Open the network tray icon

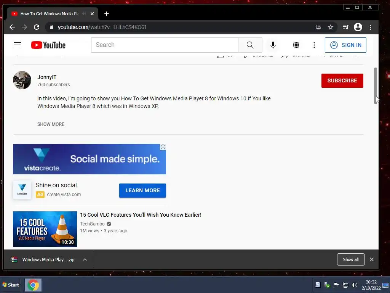(345, 285)
